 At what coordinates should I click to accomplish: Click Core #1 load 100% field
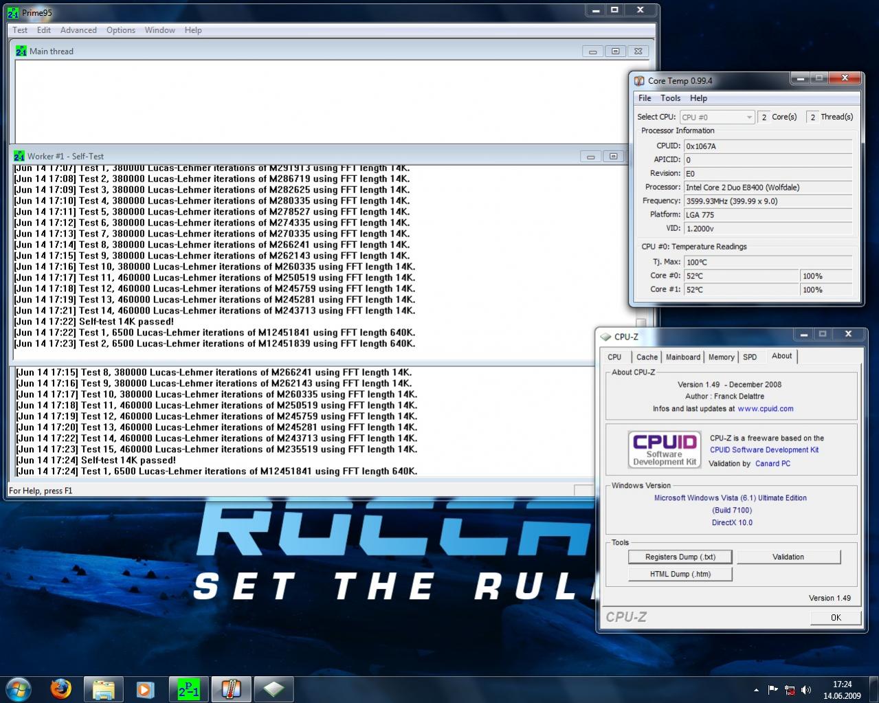(827, 289)
